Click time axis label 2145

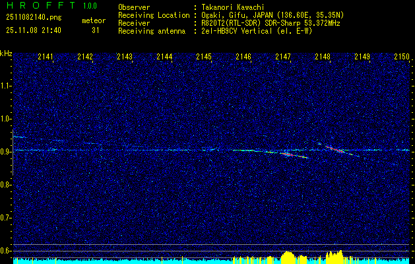[204, 56]
